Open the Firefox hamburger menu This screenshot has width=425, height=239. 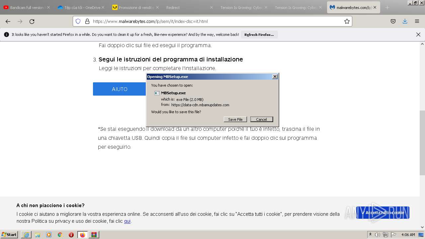point(417,21)
